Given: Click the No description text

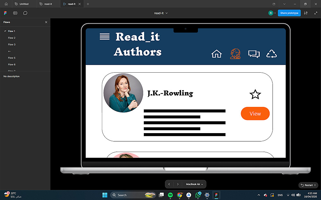Looking at the screenshot, I should 12,76.
